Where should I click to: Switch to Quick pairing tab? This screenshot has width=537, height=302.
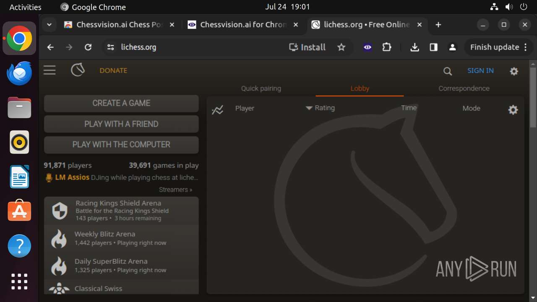pyautogui.click(x=261, y=89)
